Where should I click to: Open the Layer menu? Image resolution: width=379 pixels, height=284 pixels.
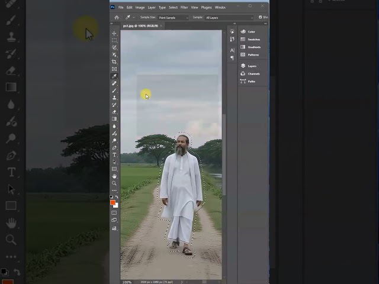click(152, 8)
